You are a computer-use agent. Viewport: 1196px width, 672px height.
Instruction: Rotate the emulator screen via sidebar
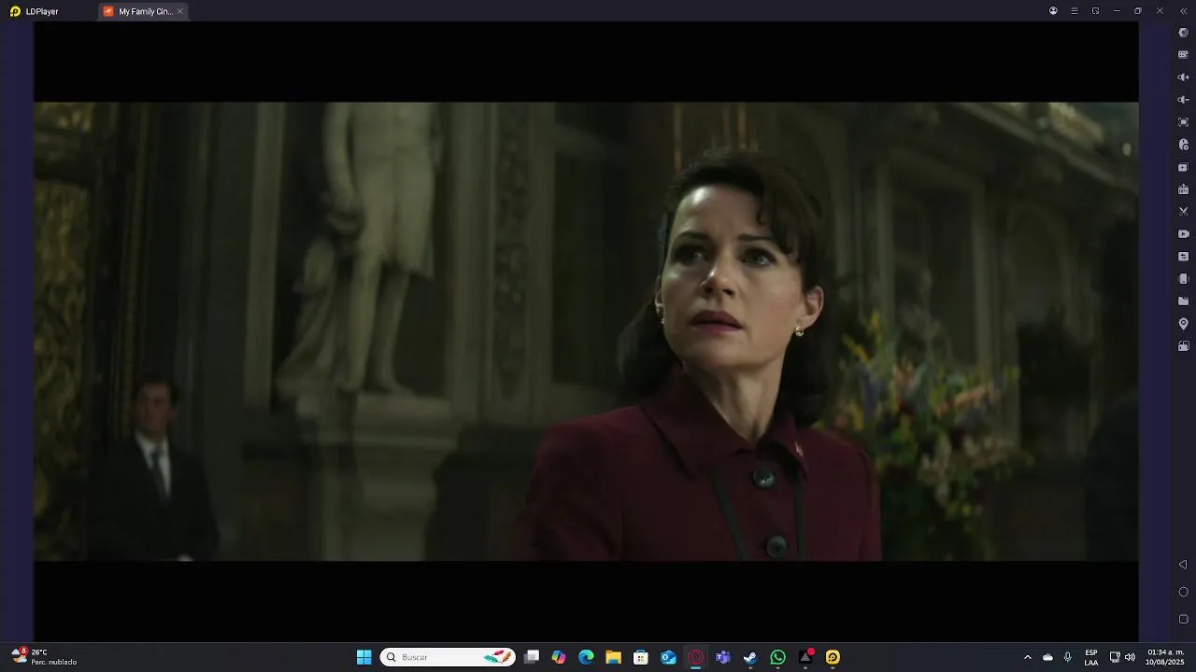tap(1183, 279)
